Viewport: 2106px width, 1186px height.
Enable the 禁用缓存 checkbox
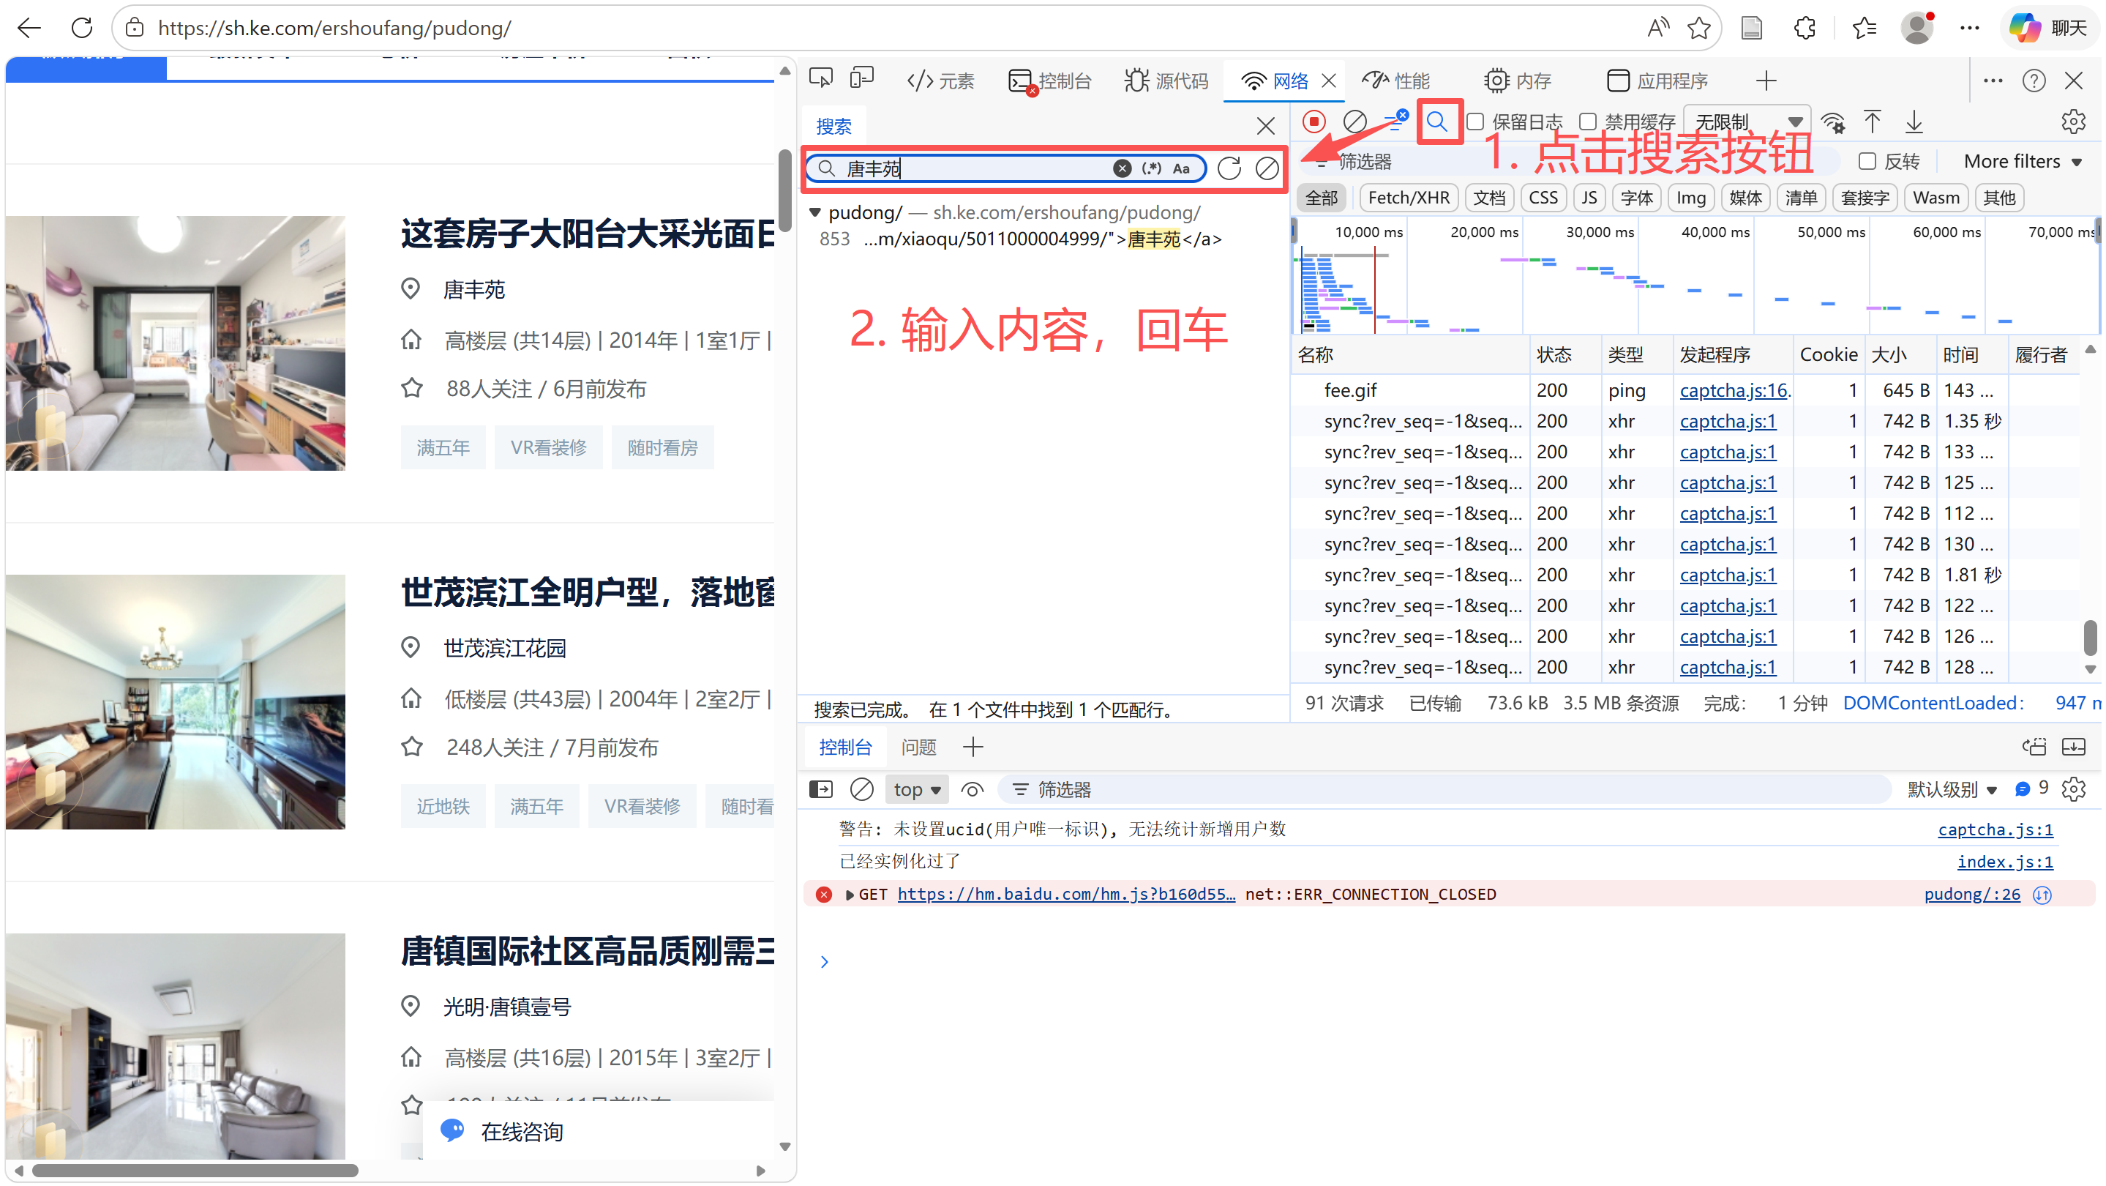pyautogui.click(x=1588, y=122)
